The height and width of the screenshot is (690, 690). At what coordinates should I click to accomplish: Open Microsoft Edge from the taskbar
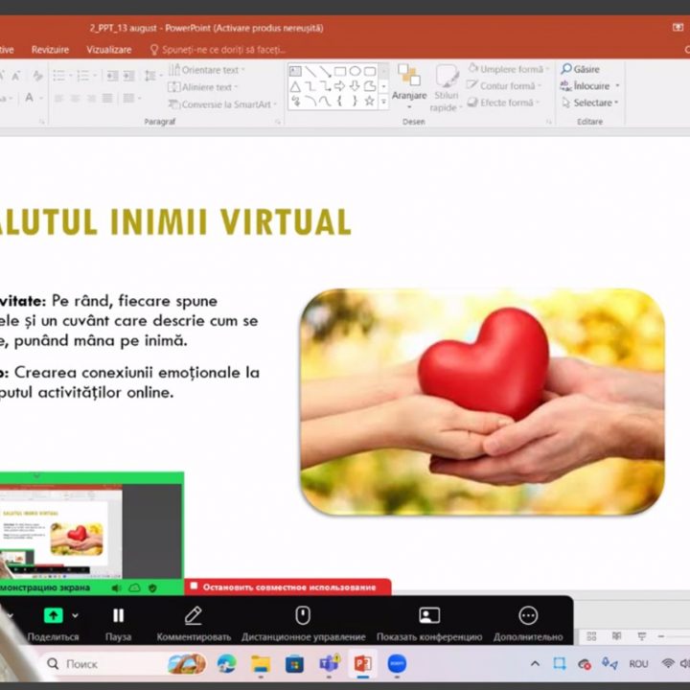tap(226, 663)
